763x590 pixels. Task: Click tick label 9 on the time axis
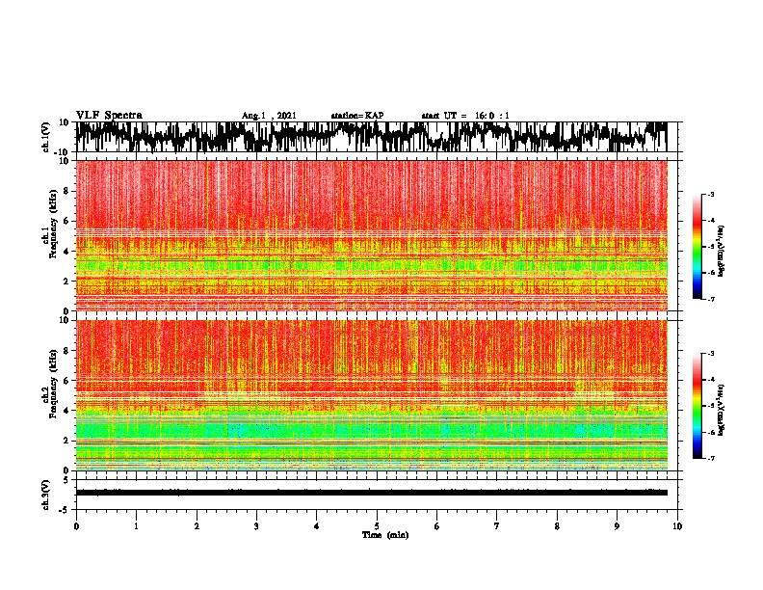(x=617, y=526)
